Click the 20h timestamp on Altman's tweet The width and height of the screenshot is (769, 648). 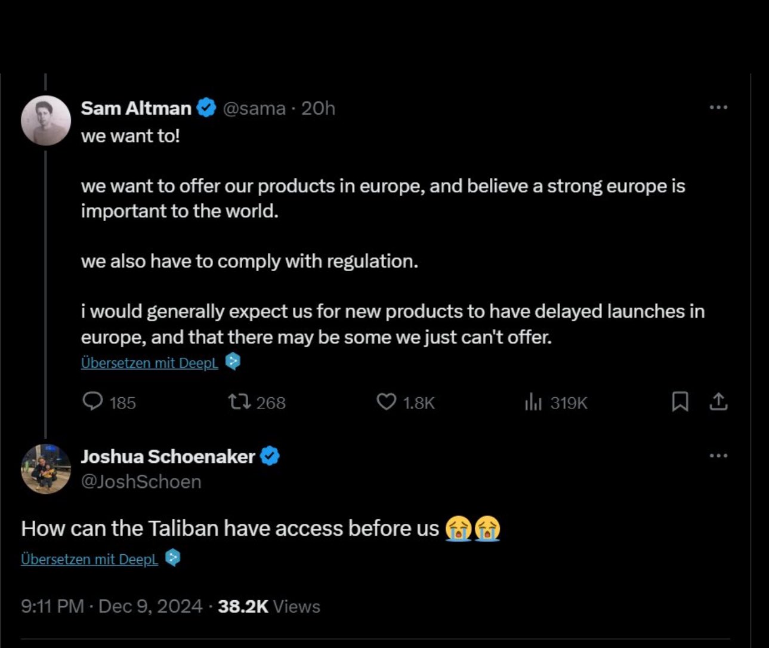[x=318, y=108]
